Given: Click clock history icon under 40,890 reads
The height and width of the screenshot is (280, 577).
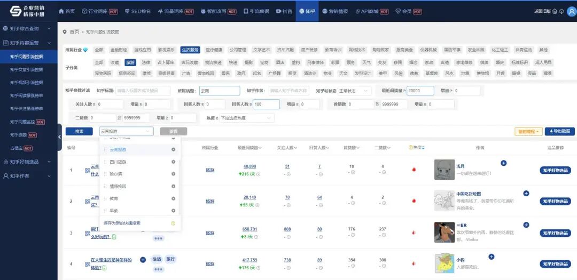Looking at the screenshot, I should 258,174.
